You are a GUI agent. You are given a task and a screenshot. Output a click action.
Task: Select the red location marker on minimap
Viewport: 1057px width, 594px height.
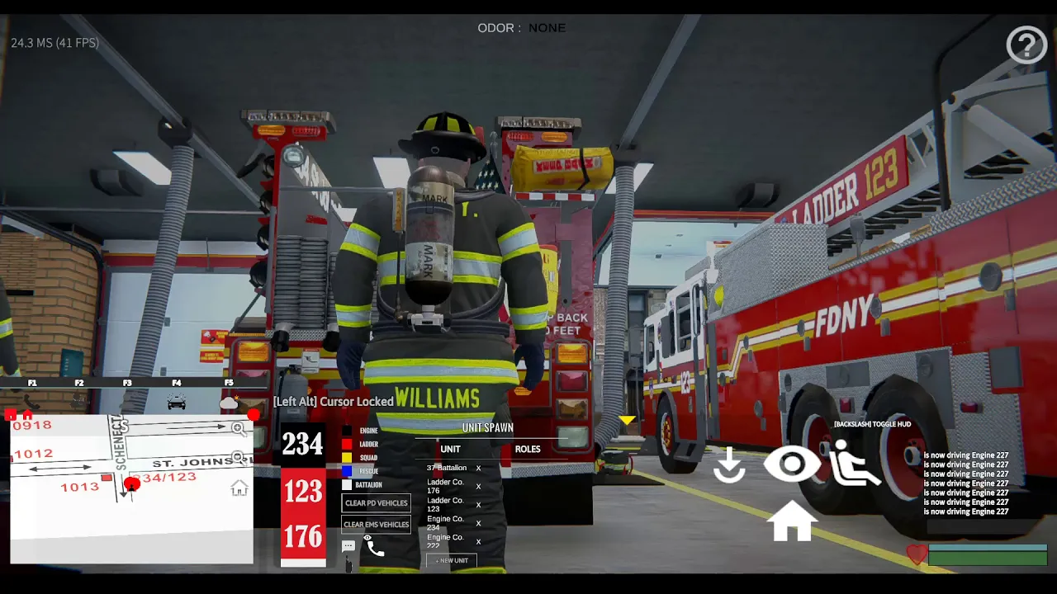click(132, 484)
